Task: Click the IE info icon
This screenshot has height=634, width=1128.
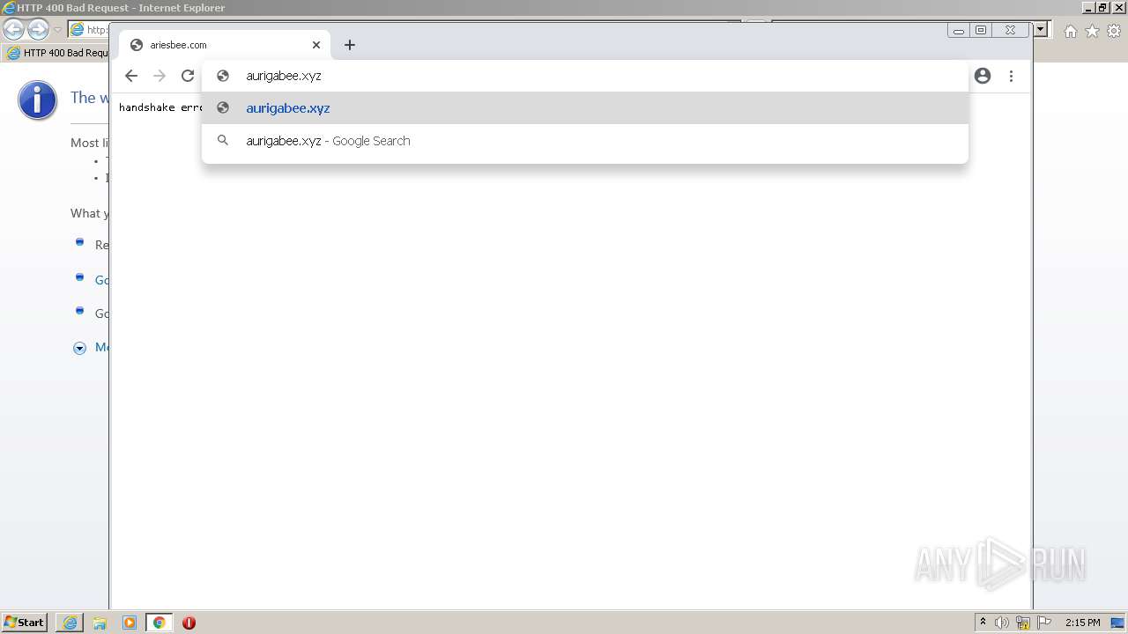Action: (37, 100)
